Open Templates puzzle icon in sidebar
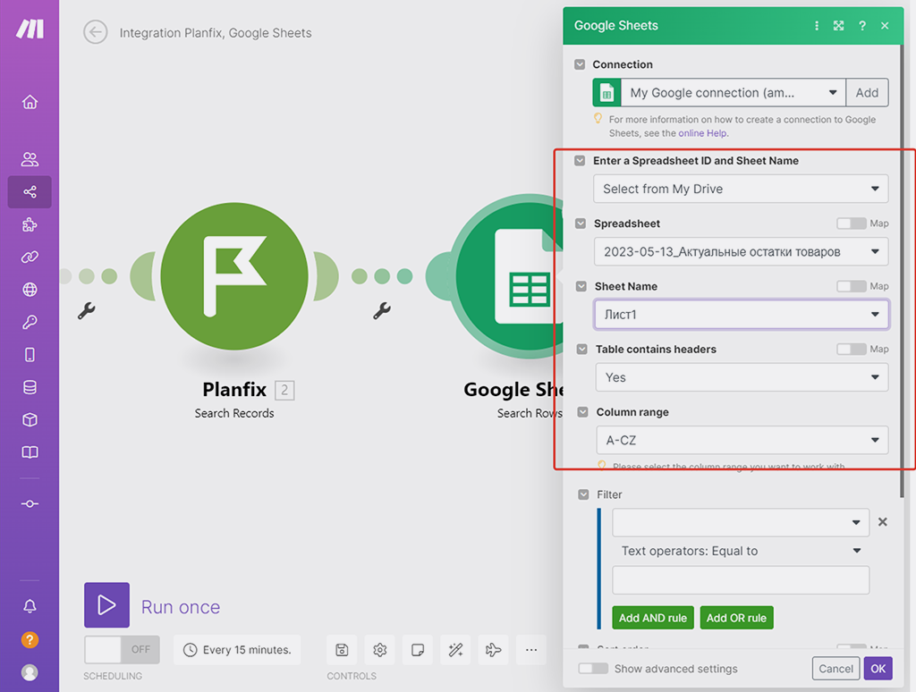Viewport: 916px width, 692px height. (30, 224)
